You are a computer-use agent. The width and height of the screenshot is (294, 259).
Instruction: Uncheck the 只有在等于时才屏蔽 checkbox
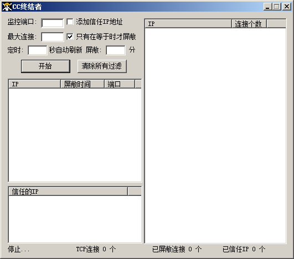(70, 37)
